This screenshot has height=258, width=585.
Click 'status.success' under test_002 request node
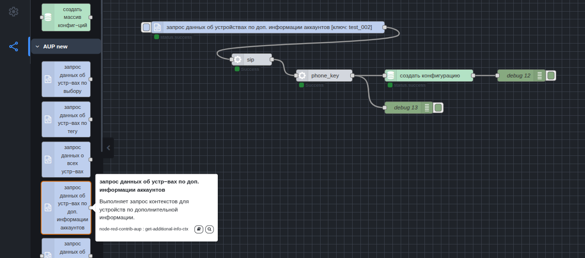pos(176,37)
